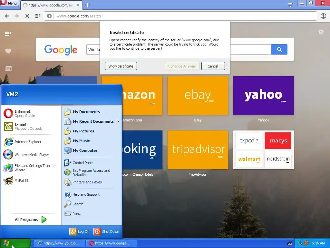Click Shut Down button
The height and width of the screenshot is (248, 330).
106,232
